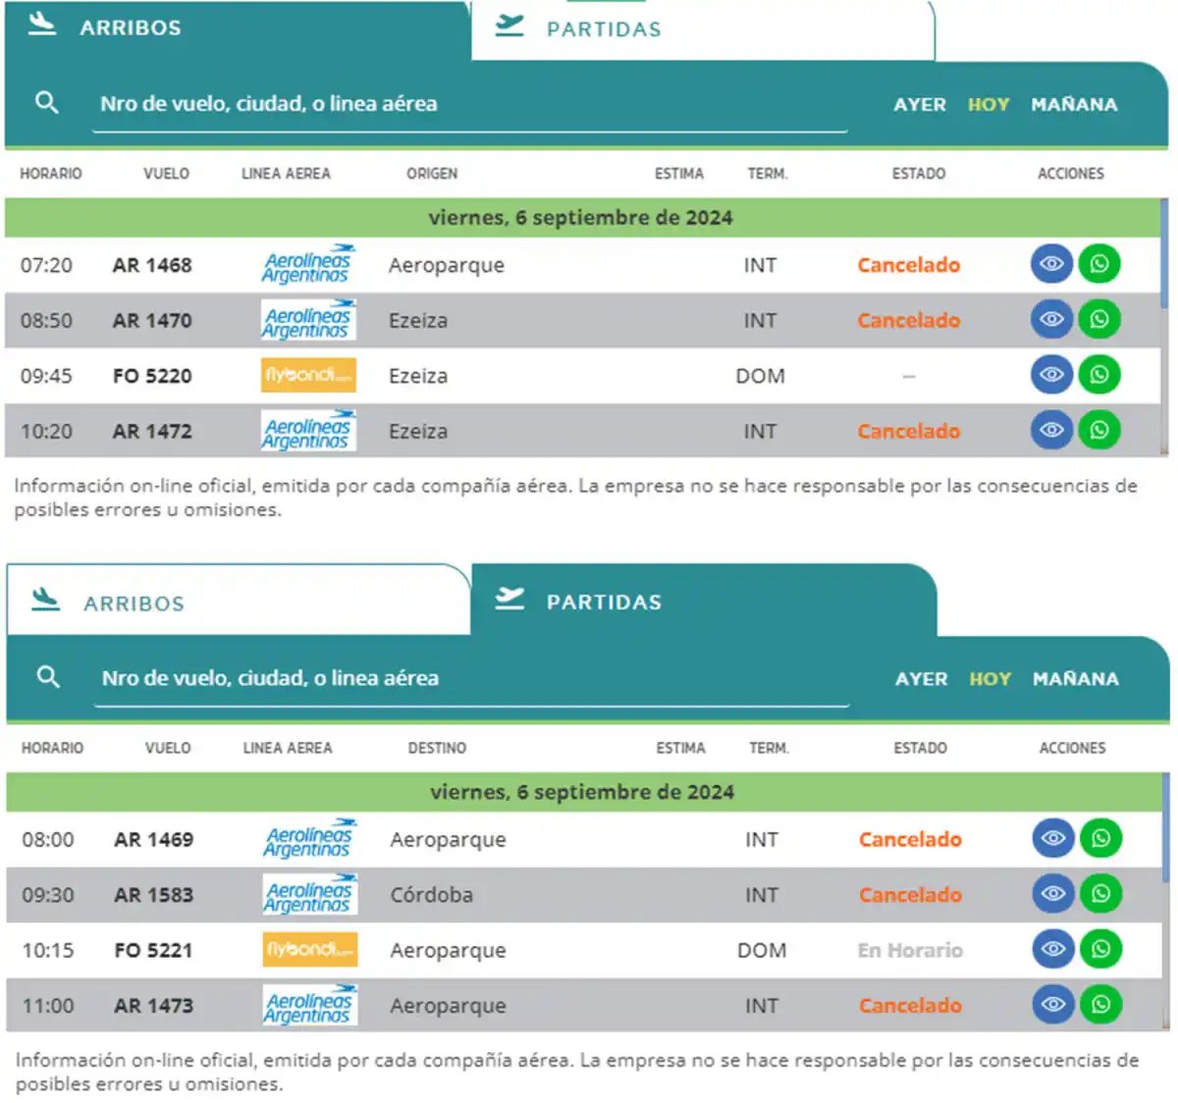The image size is (1178, 1103).
Task: Open WhatsApp share for arriving flight AR 1470
Action: click(1099, 320)
